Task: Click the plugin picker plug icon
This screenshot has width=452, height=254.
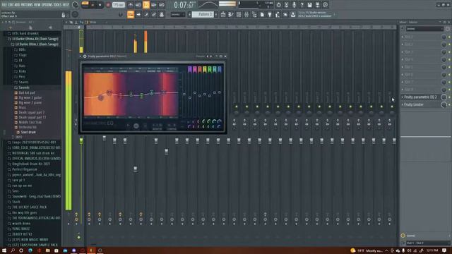Action: coord(270,14)
